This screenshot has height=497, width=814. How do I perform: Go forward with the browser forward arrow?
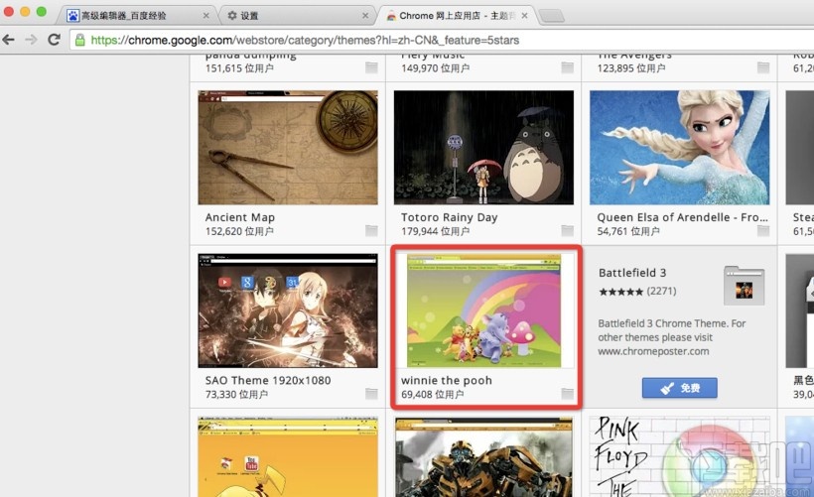coord(31,40)
